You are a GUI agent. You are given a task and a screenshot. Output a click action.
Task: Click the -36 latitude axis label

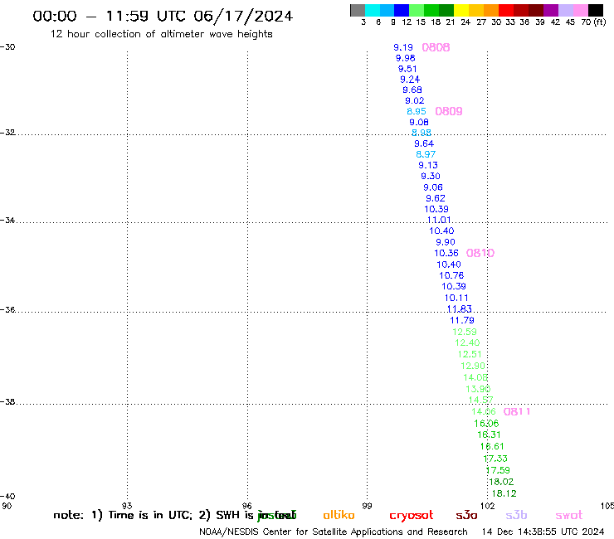coord(7,310)
